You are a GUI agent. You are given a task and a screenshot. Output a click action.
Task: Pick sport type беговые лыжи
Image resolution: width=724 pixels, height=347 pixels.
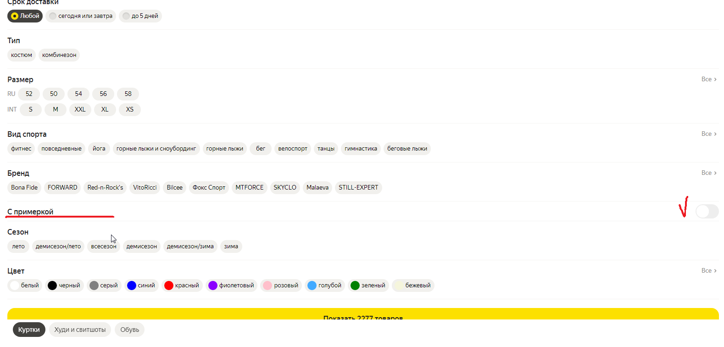(407, 149)
